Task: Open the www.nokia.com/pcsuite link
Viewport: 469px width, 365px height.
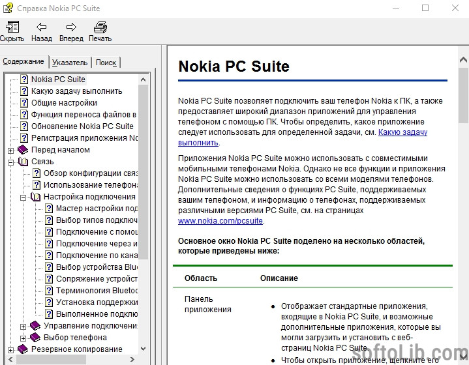Action: tap(220, 220)
